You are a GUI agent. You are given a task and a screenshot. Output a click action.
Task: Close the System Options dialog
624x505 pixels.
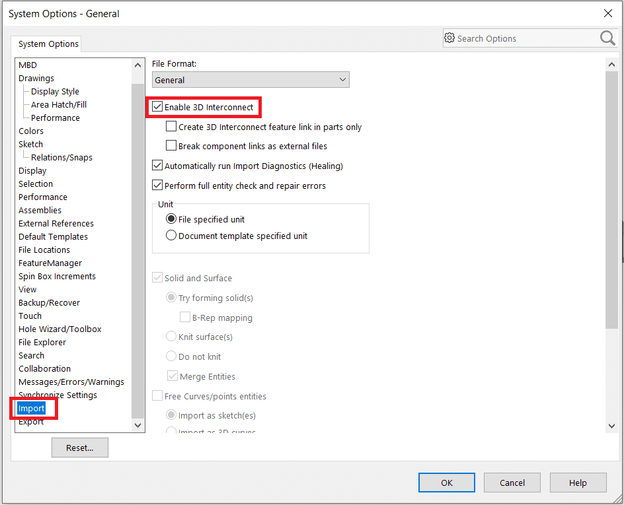607,13
